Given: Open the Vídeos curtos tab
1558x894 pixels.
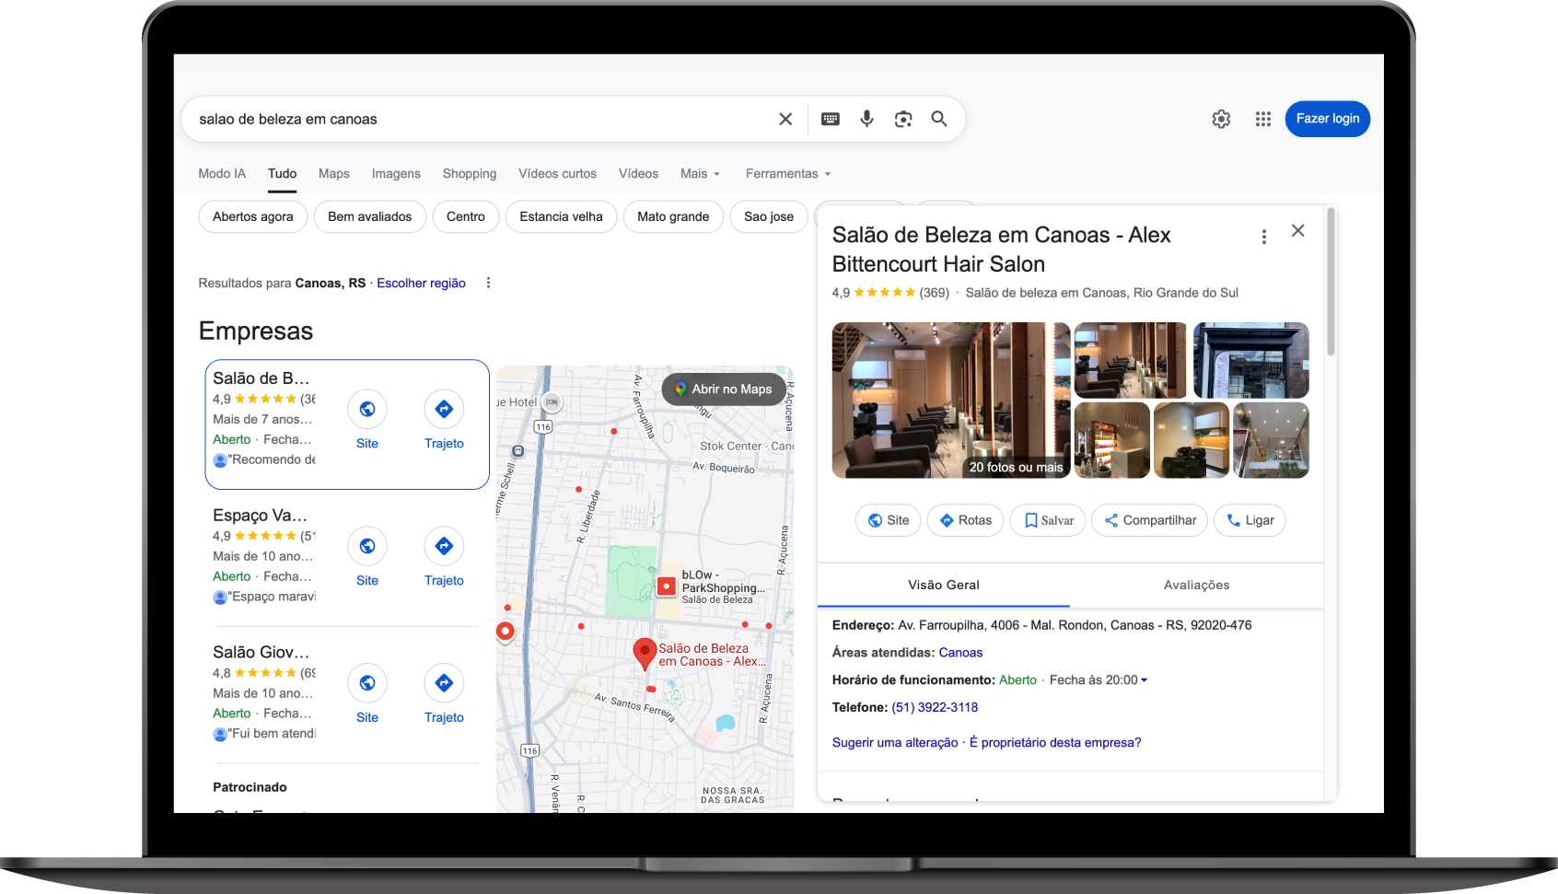Looking at the screenshot, I should [557, 173].
